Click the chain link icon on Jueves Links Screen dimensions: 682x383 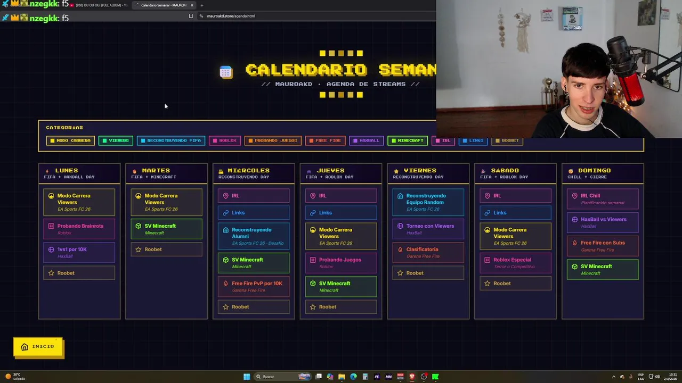(x=313, y=213)
